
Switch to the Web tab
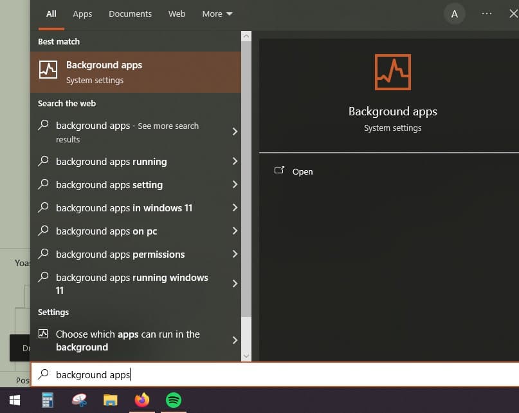point(177,14)
